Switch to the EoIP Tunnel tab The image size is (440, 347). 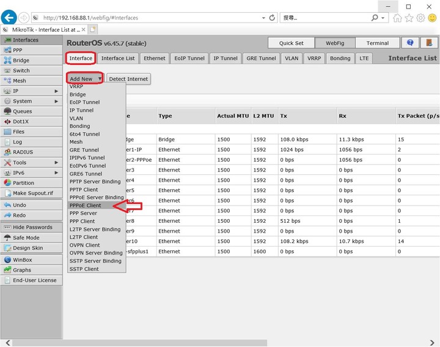coord(189,58)
